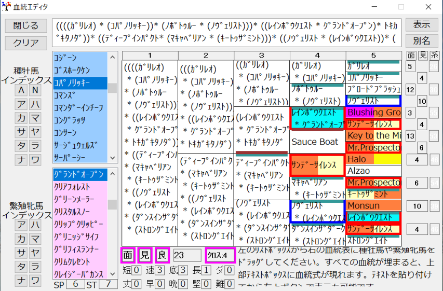Select コマンズ in the stallion list
This screenshot has height=291, width=443.
pos(80,95)
